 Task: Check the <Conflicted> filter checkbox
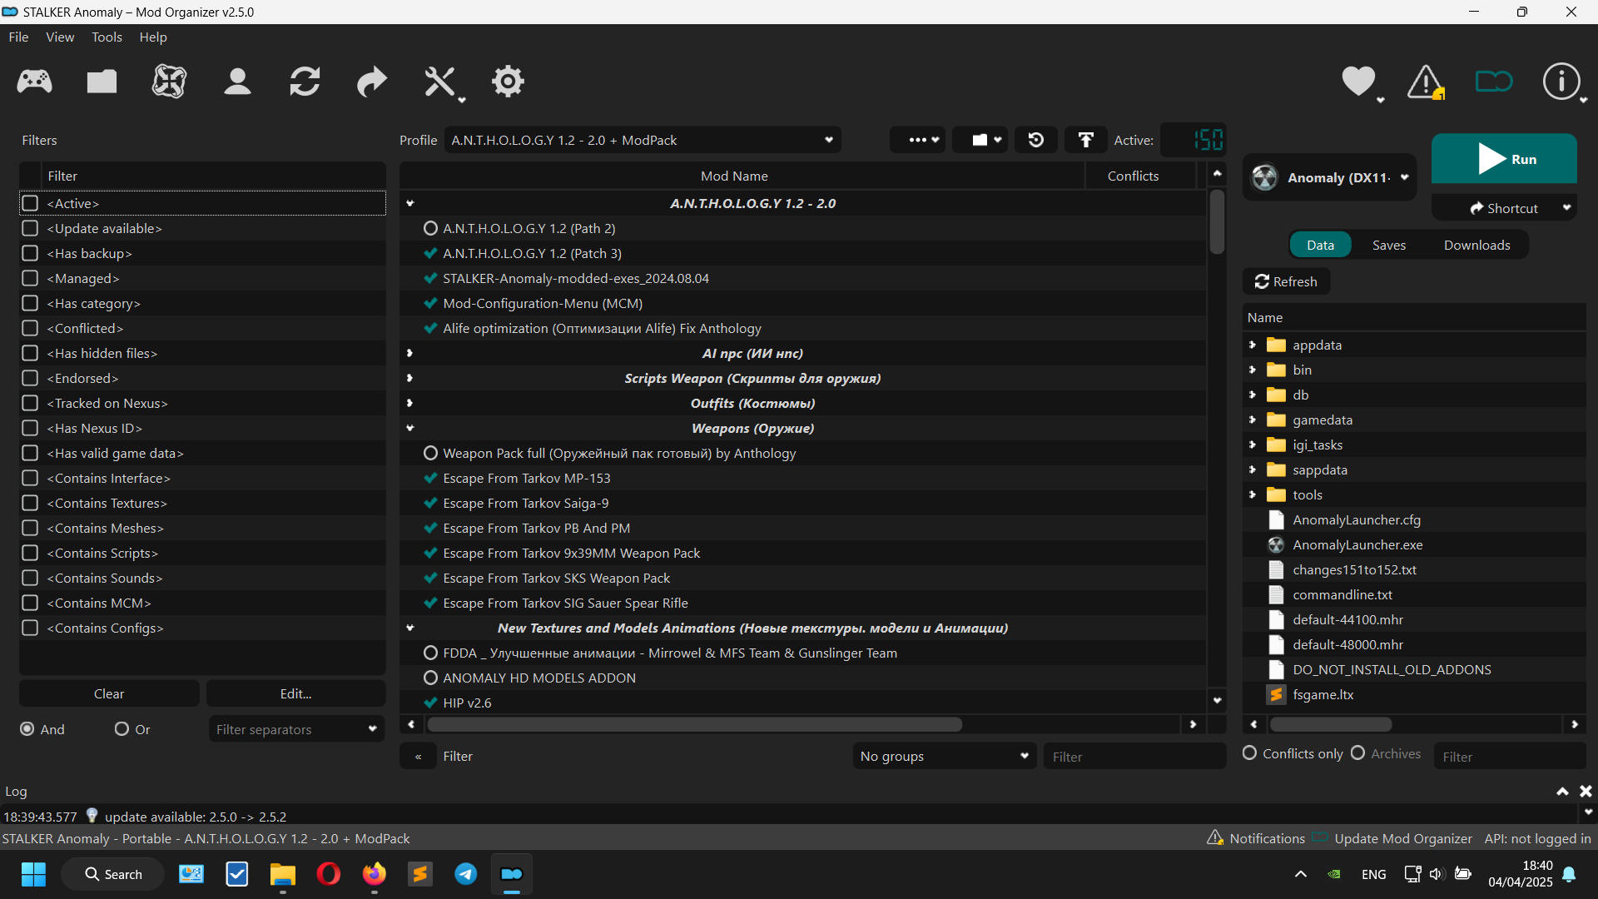point(30,328)
